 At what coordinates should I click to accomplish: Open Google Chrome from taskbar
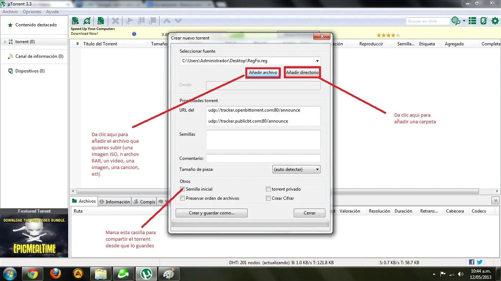33,274
